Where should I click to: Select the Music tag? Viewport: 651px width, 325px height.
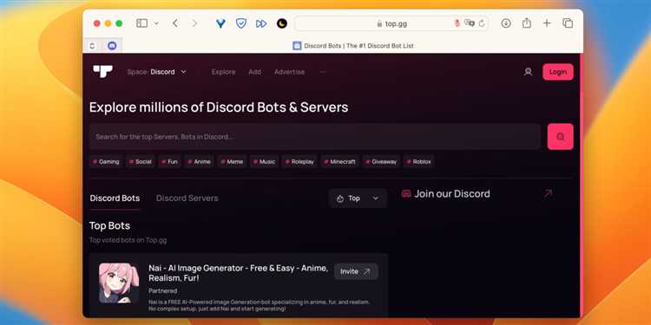pos(264,162)
